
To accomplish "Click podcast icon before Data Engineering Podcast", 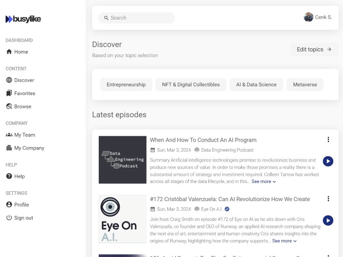I will click(x=197, y=150).
